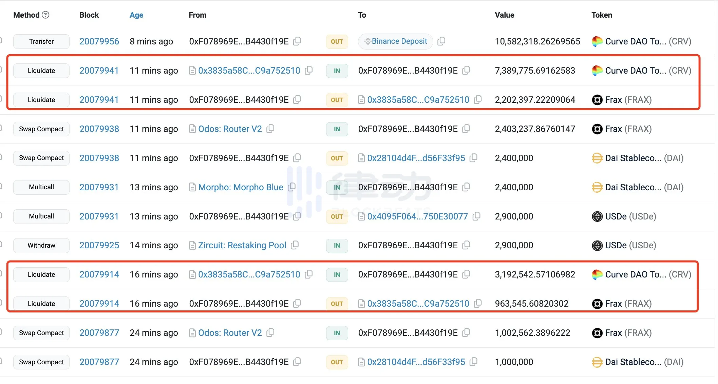This screenshot has height=384, width=718.
Task: Click the USDe token icon in the Withdraw row
Action: (x=597, y=245)
